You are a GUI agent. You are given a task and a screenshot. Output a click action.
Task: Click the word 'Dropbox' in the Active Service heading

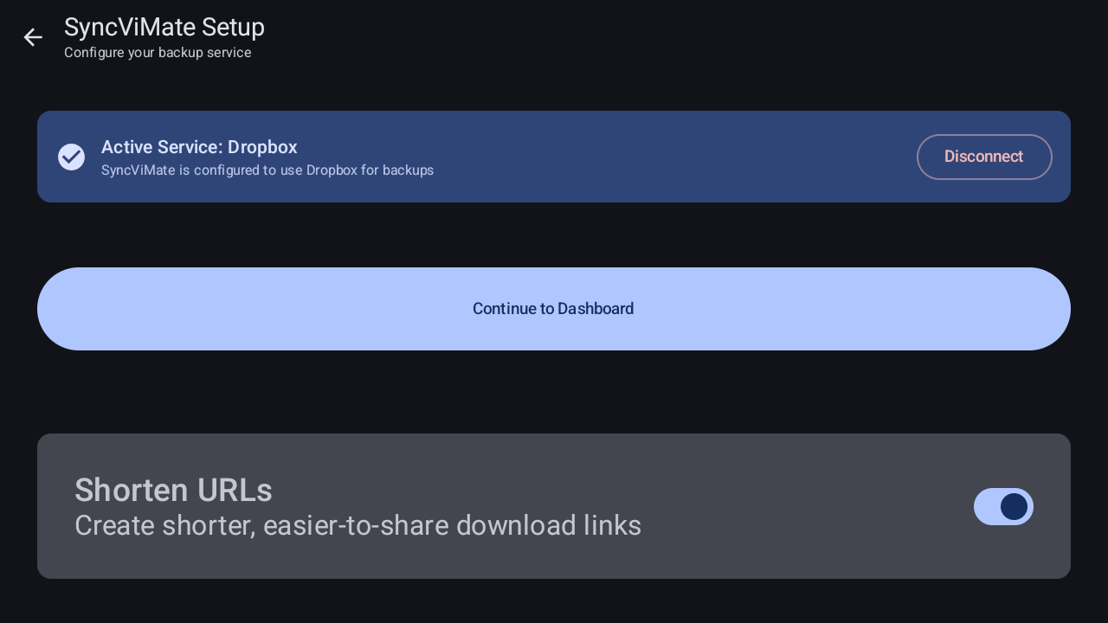pyautogui.click(x=262, y=147)
